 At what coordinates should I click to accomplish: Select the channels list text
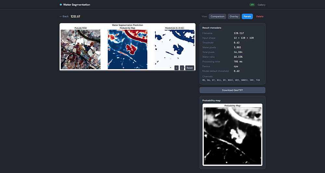click(x=231, y=80)
